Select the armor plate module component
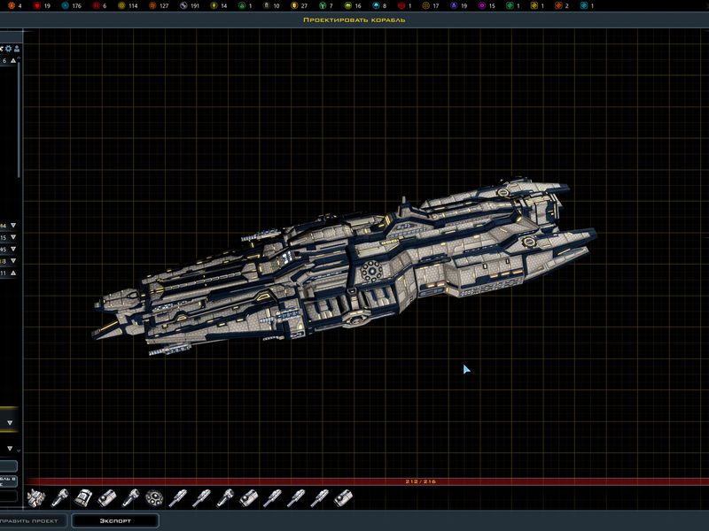 (x=83, y=498)
